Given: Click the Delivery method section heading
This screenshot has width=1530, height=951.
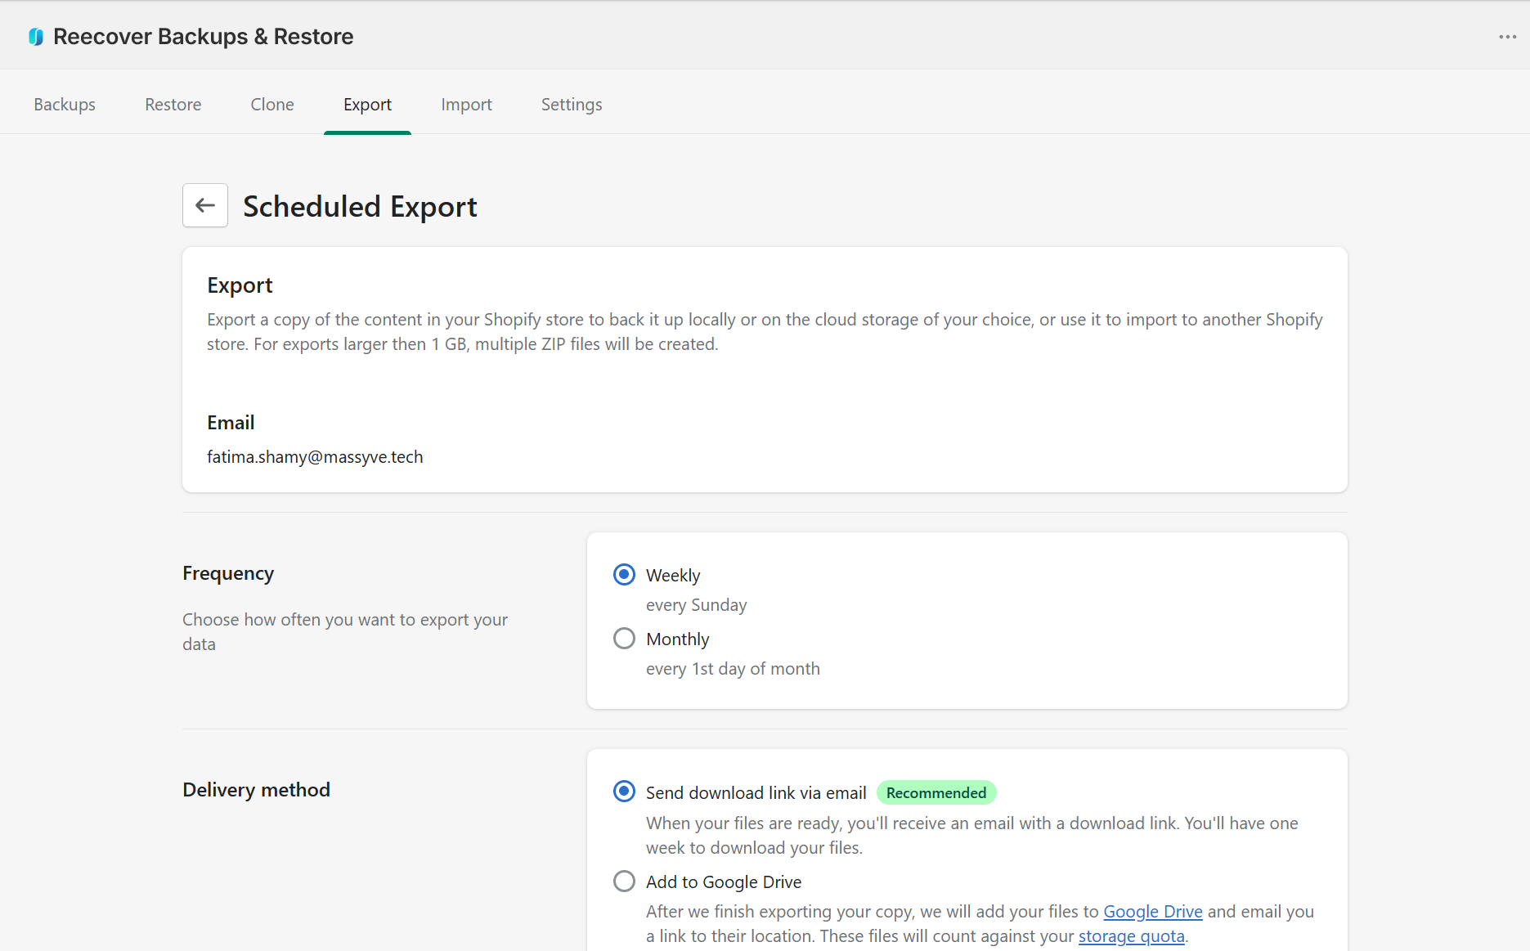Looking at the screenshot, I should coord(256,790).
